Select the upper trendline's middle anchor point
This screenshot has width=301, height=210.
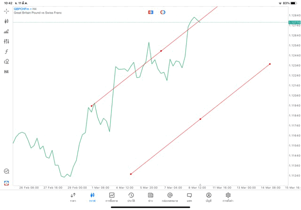pos(161,51)
